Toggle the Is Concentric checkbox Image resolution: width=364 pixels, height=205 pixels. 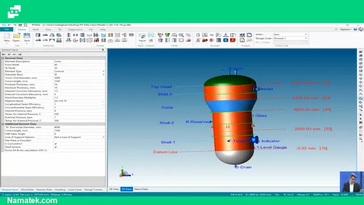tap(56, 143)
